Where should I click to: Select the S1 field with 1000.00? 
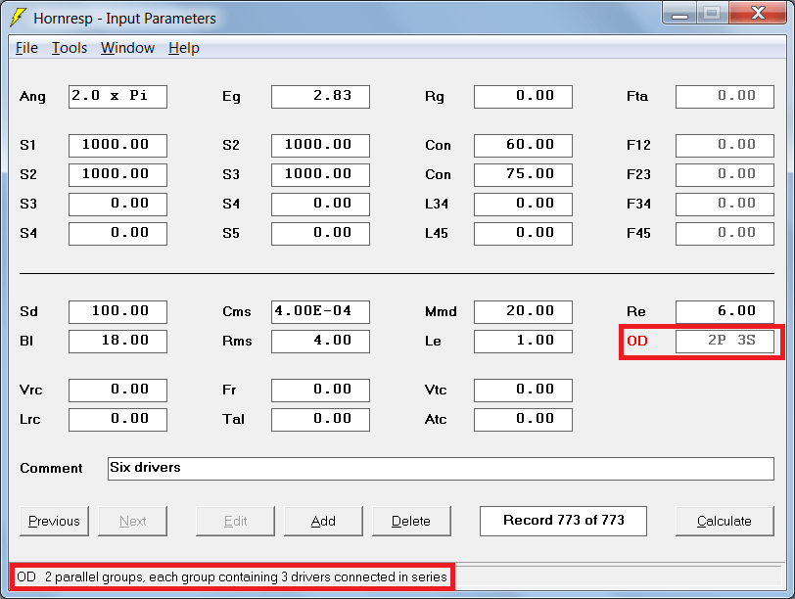(x=117, y=146)
